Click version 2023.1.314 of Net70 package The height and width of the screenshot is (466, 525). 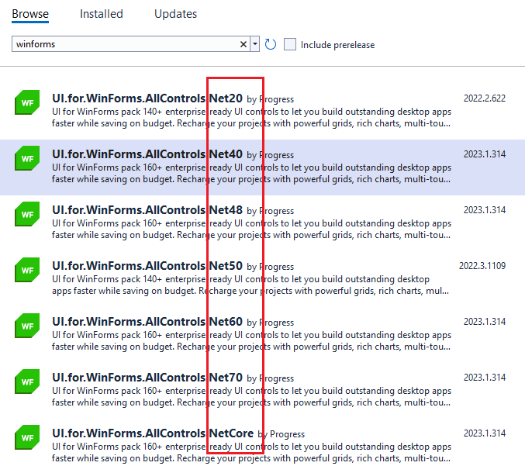pos(485,378)
